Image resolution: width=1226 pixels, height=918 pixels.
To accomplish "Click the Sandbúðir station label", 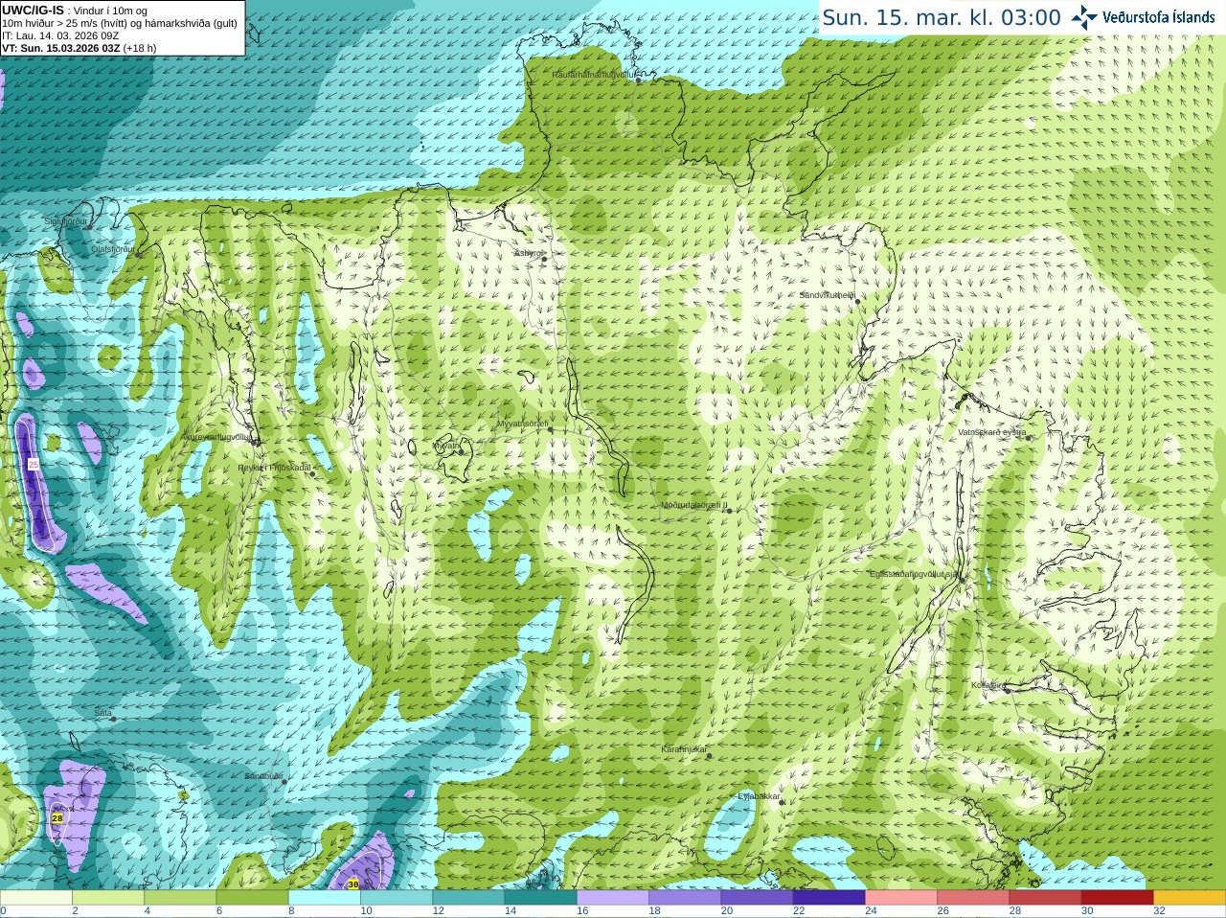I will 262,776.
